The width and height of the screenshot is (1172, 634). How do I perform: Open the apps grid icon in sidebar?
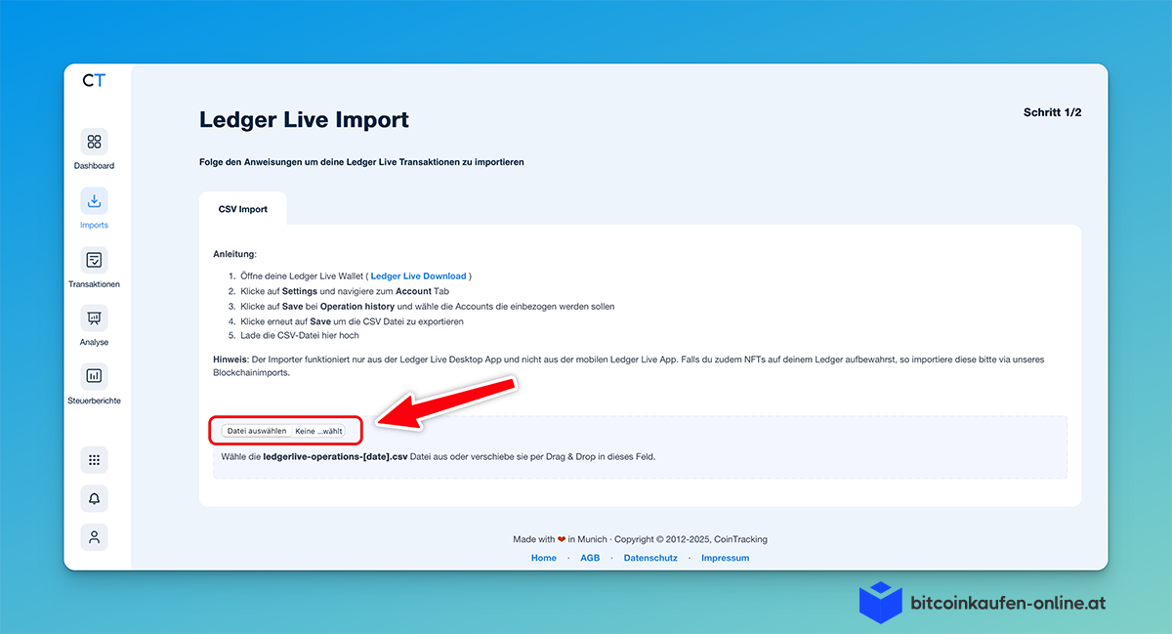94,460
